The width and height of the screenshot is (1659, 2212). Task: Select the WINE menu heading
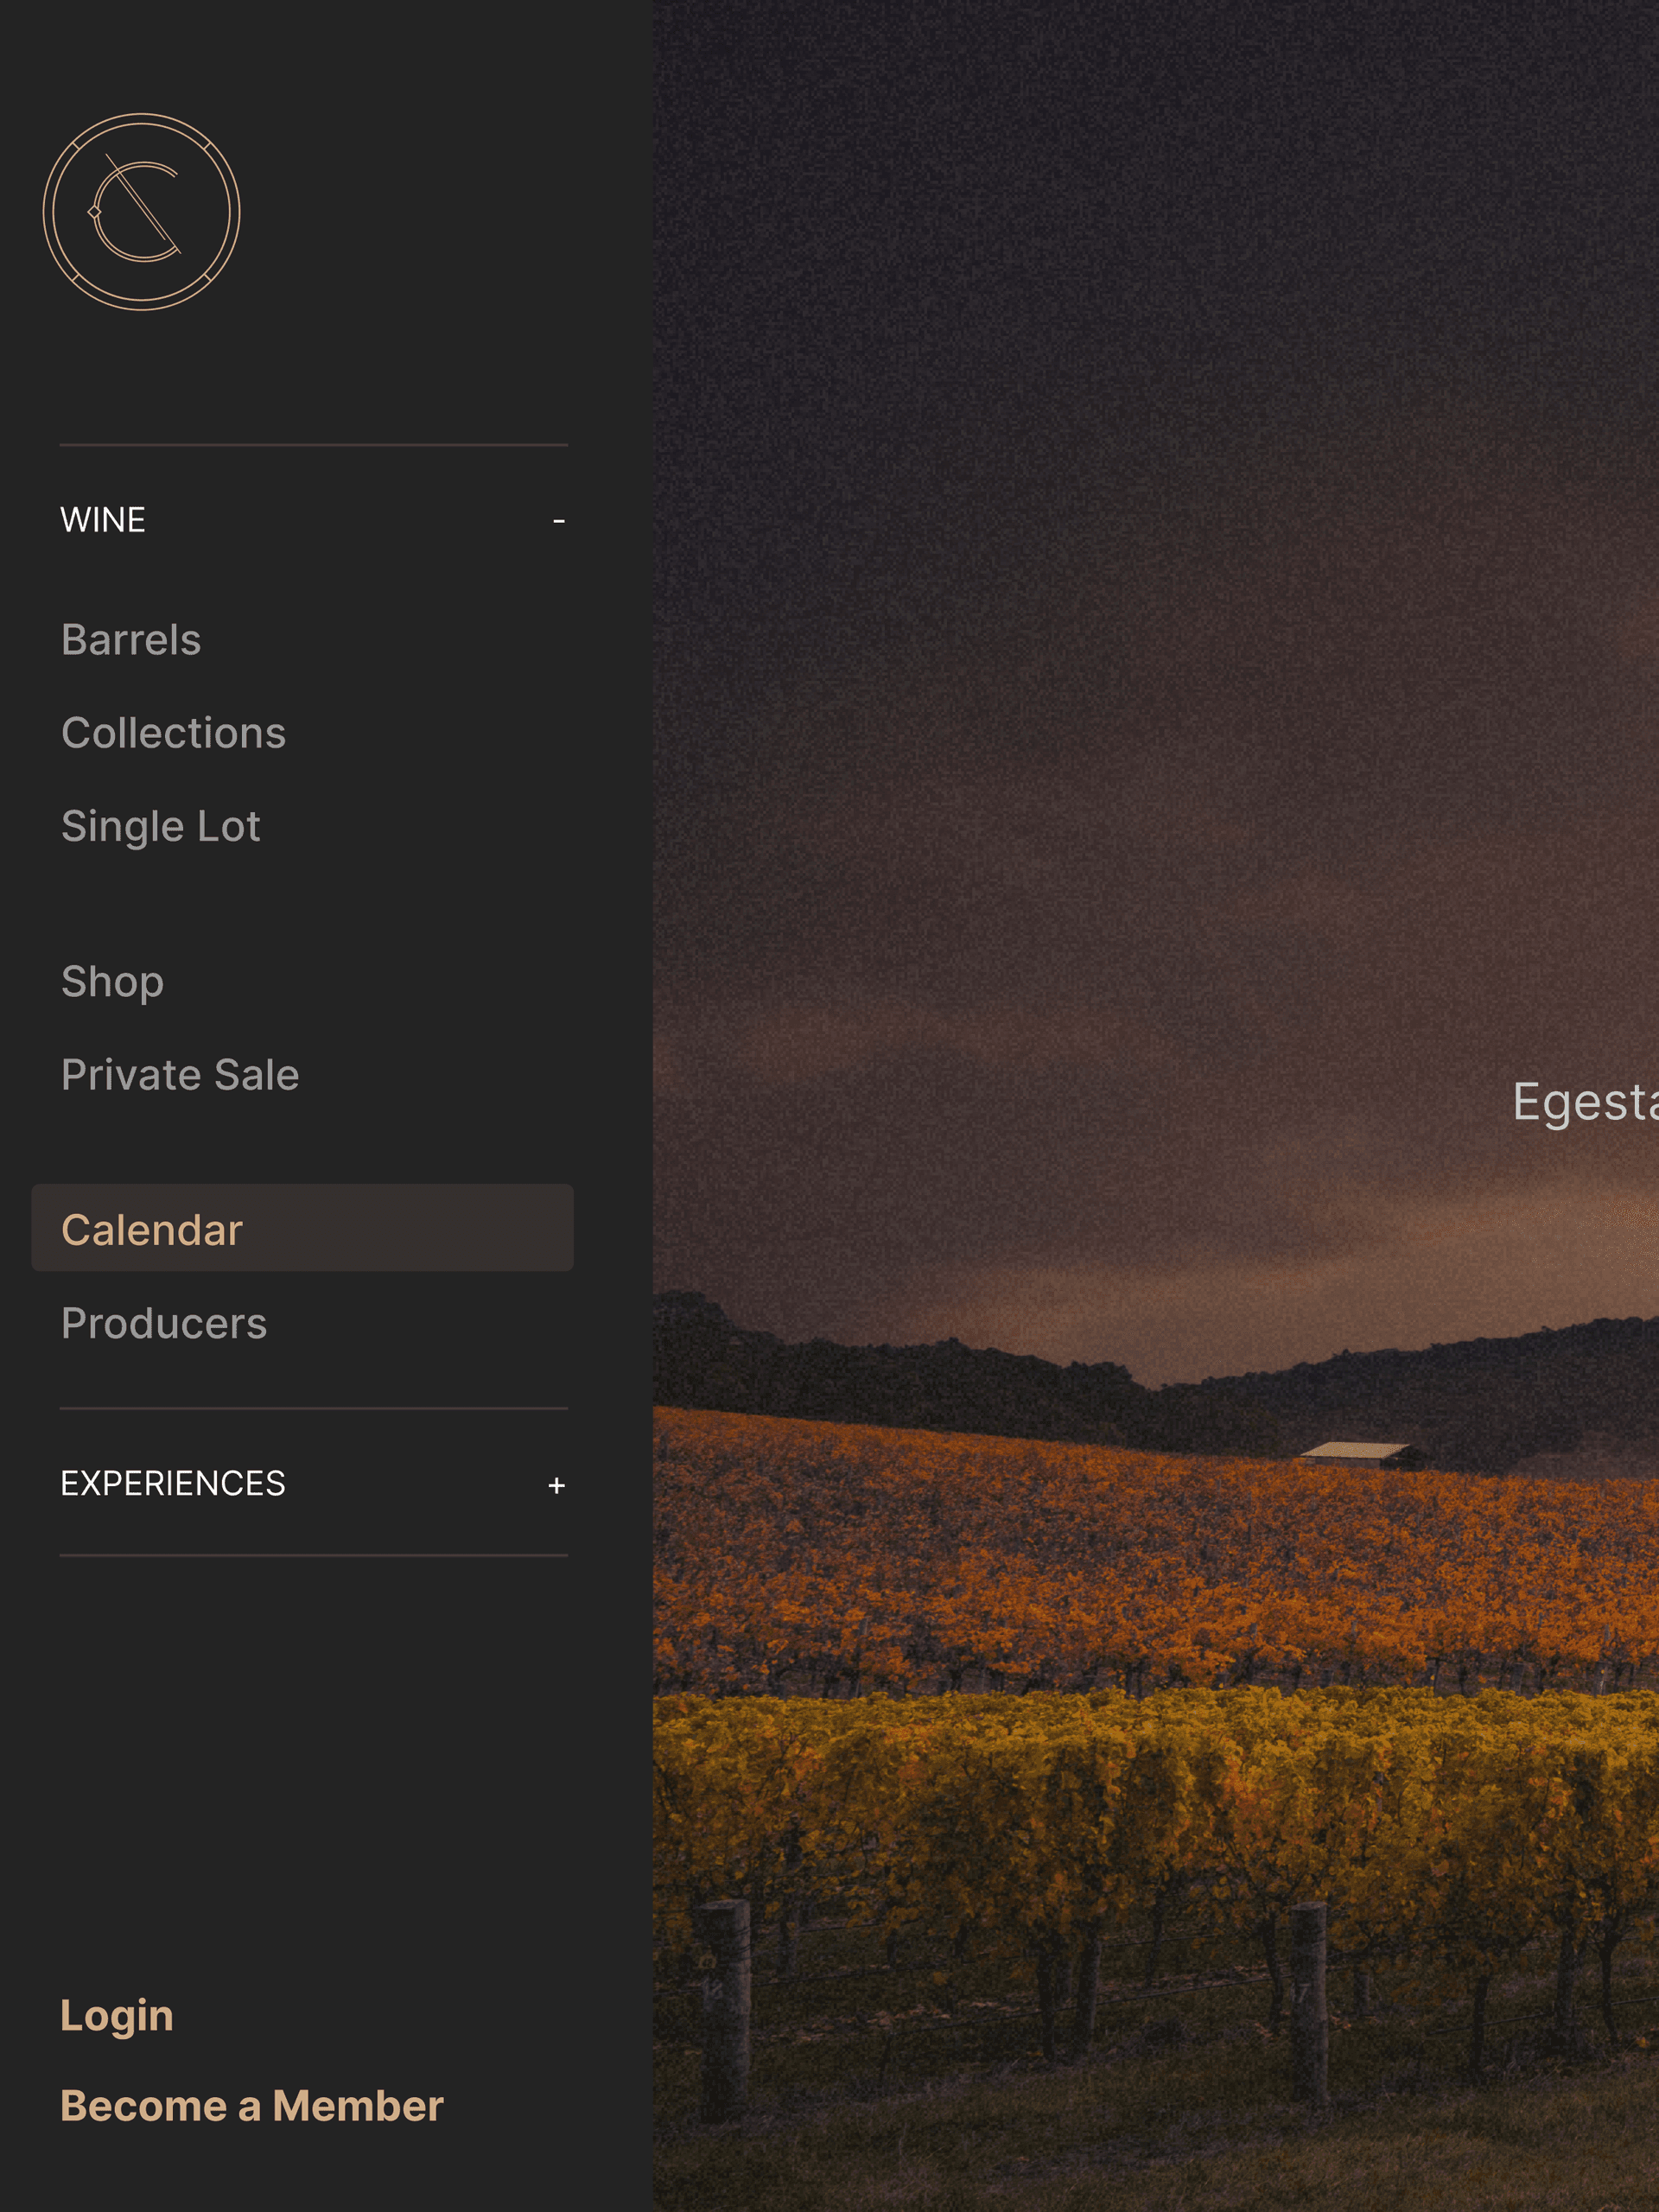(103, 520)
